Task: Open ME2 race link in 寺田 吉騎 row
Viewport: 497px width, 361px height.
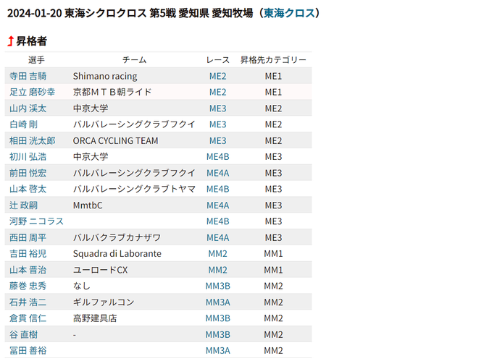Action: click(218, 76)
